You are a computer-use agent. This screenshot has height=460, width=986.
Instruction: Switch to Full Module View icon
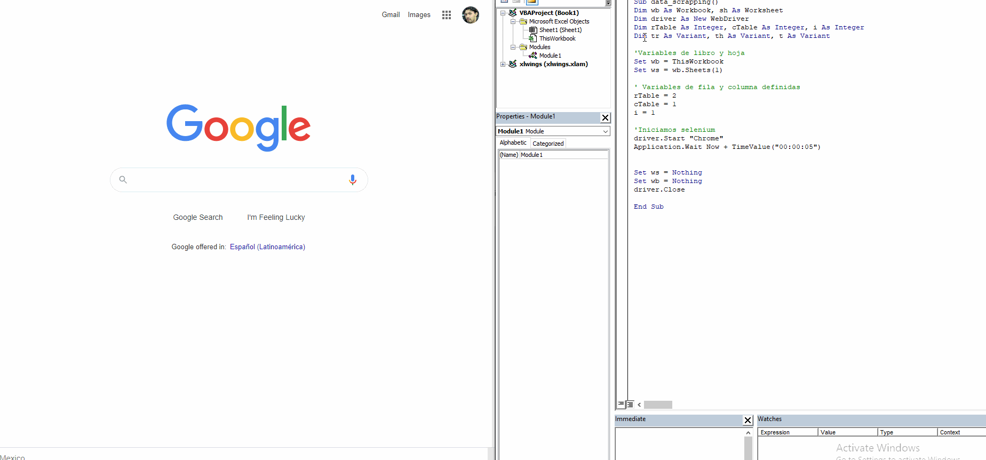[x=630, y=405]
